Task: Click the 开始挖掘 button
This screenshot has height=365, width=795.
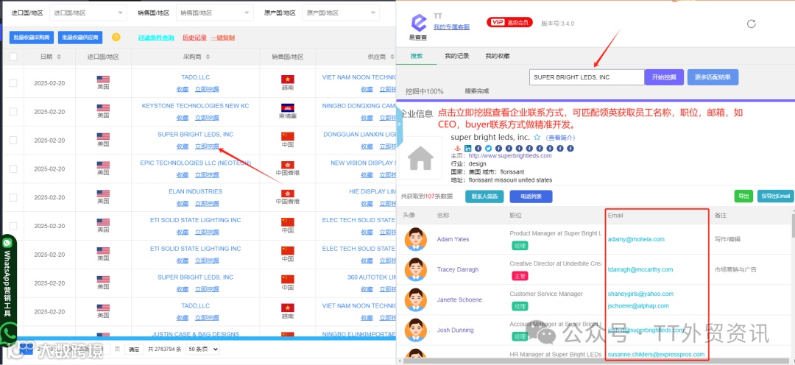Action: click(664, 77)
